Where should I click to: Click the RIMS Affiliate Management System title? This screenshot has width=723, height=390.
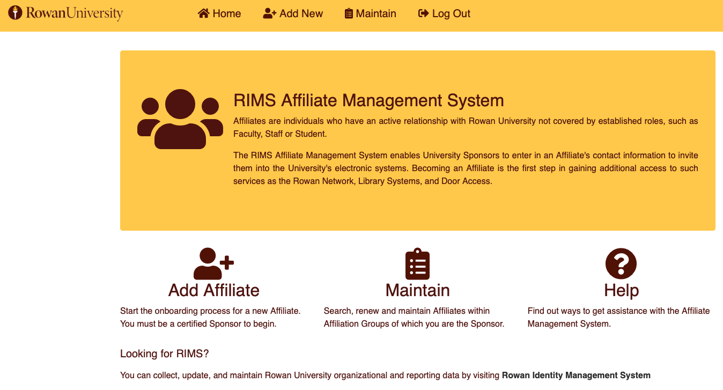(x=368, y=100)
